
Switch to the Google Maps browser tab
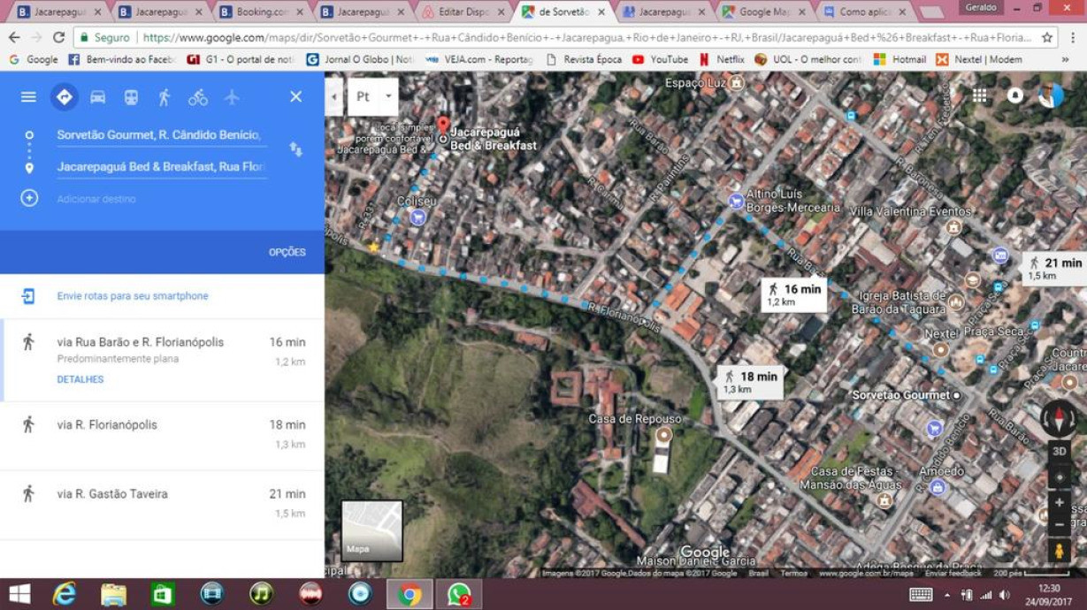766,11
